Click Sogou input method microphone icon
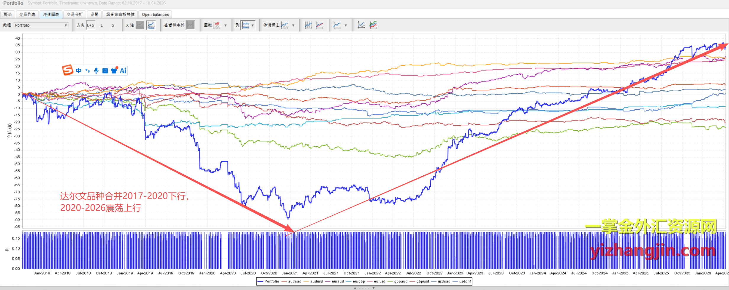 96,71
